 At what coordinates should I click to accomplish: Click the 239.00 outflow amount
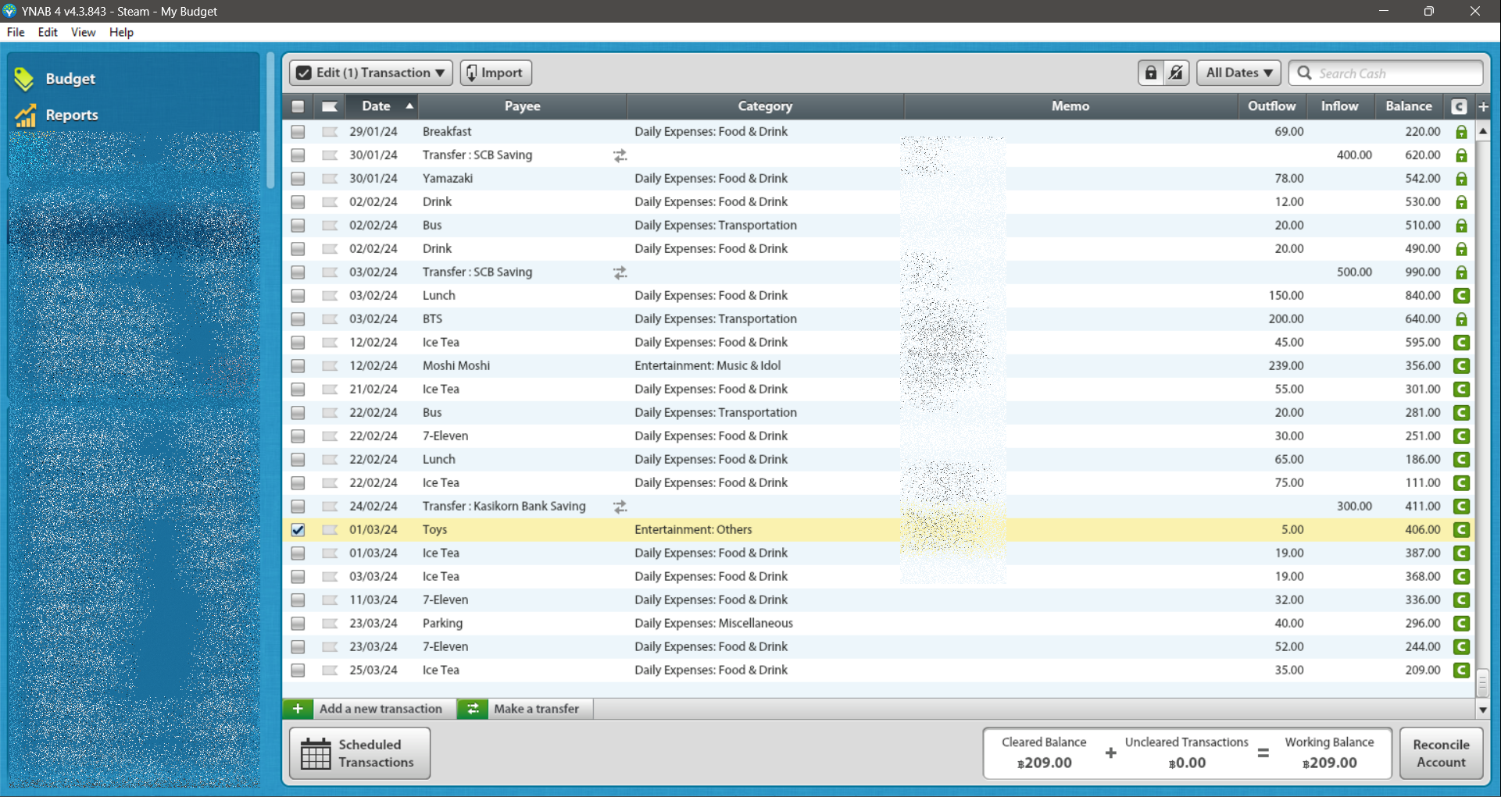1286,366
